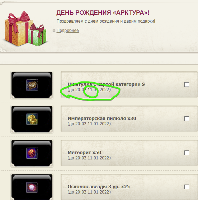Image resolution: width=198 pixels, height=200 pixels.
Task: Click the golden Imperial pill icon
Action: pyautogui.click(x=32, y=119)
